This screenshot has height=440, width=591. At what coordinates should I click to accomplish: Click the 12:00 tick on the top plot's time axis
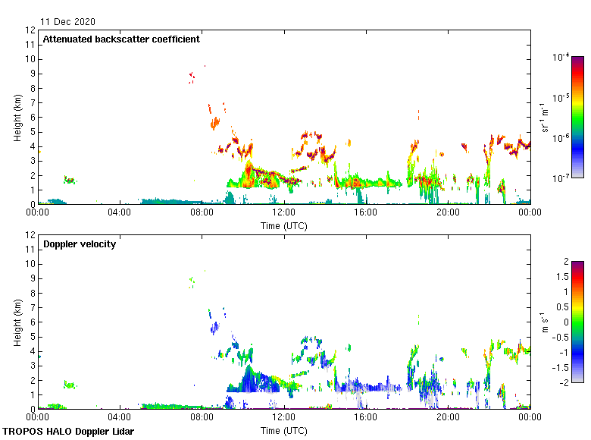tap(284, 213)
